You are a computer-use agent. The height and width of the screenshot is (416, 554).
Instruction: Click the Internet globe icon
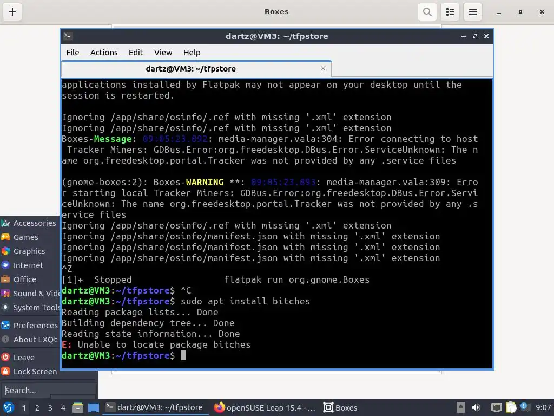pyautogui.click(x=5, y=265)
